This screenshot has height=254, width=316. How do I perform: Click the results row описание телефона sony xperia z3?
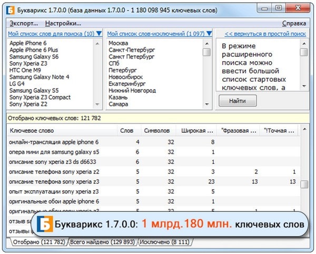(x=54, y=181)
